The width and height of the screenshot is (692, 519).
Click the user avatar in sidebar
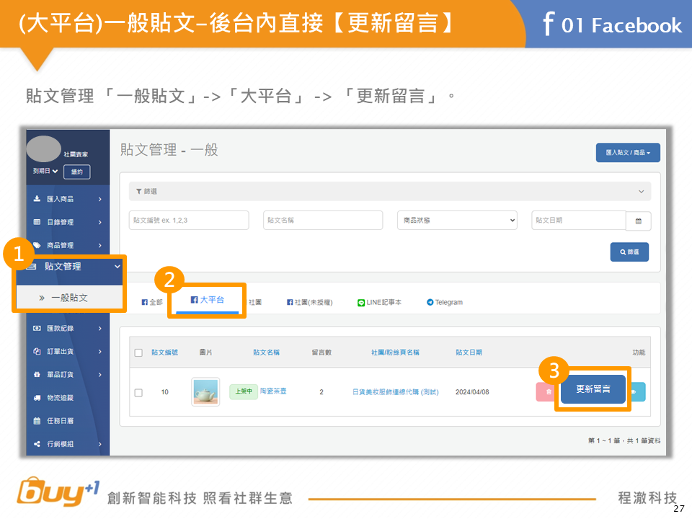point(44,149)
